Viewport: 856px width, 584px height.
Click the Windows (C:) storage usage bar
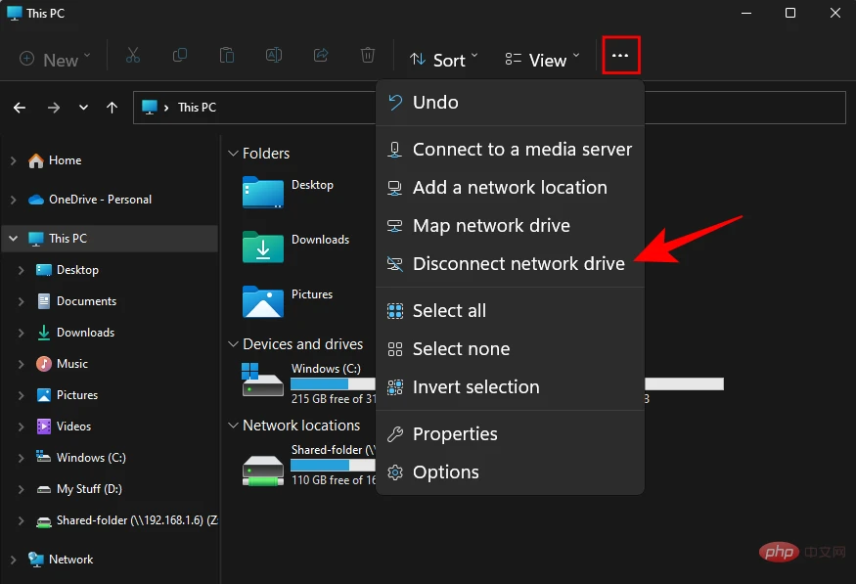[333, 383]
